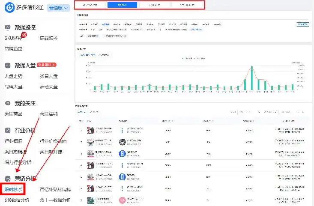Click the 行业分析 chart section icon
The height and width of the screenshot is (206, 314).
[x=8, y=131]
